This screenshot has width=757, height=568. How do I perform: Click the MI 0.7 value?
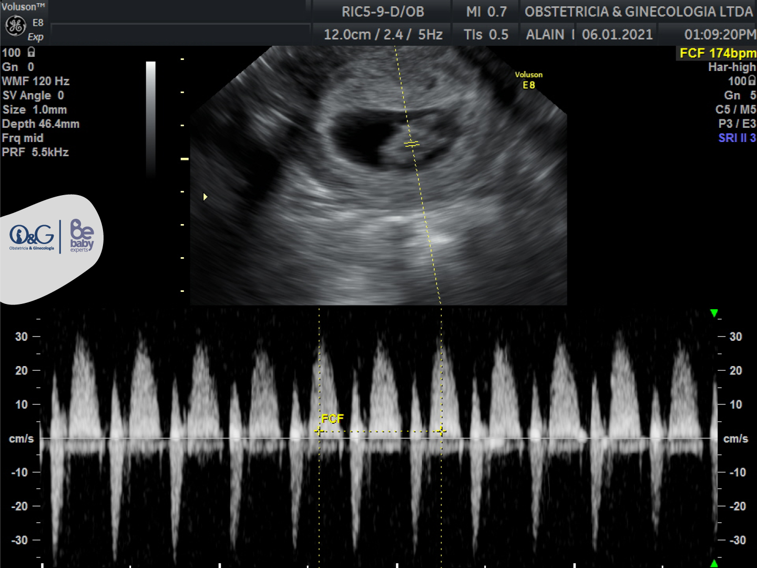click(x=486, y=12)
